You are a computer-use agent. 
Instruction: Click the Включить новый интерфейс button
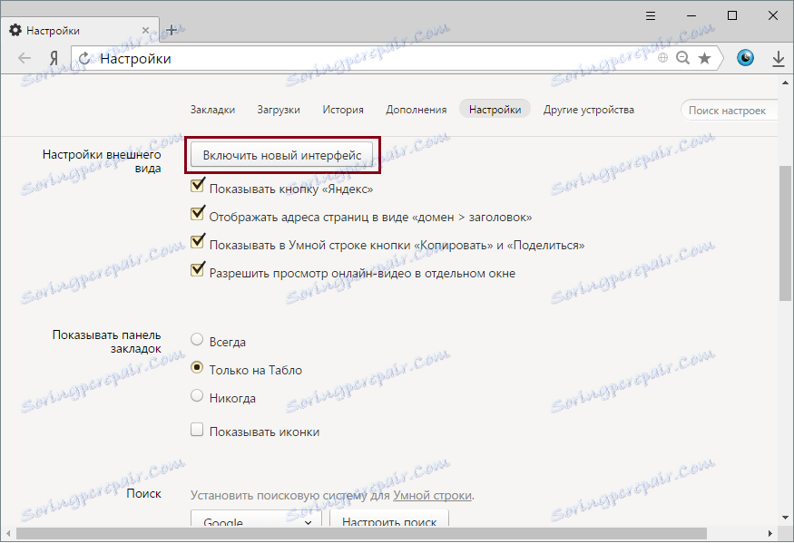click(x=282, y=154)
